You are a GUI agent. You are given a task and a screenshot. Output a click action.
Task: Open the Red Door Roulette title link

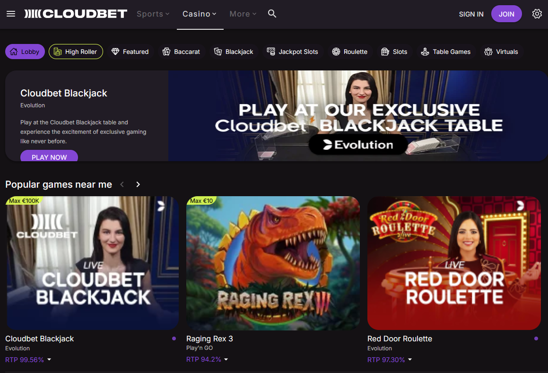[x=400, y=339]
